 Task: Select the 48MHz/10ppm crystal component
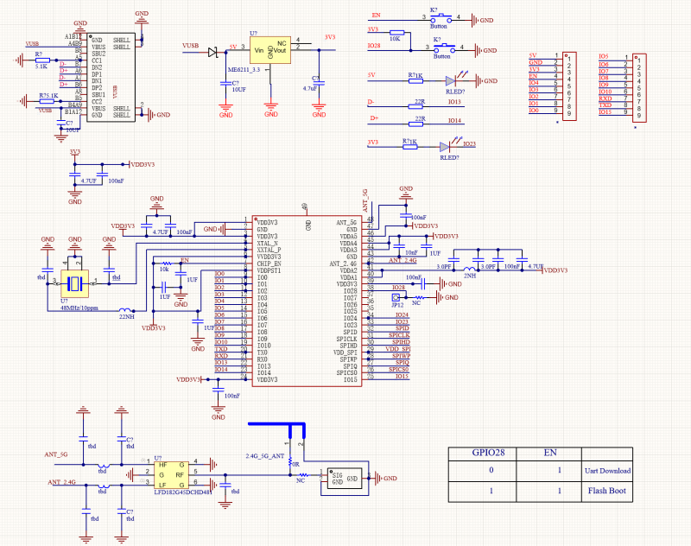coord(75,283)
